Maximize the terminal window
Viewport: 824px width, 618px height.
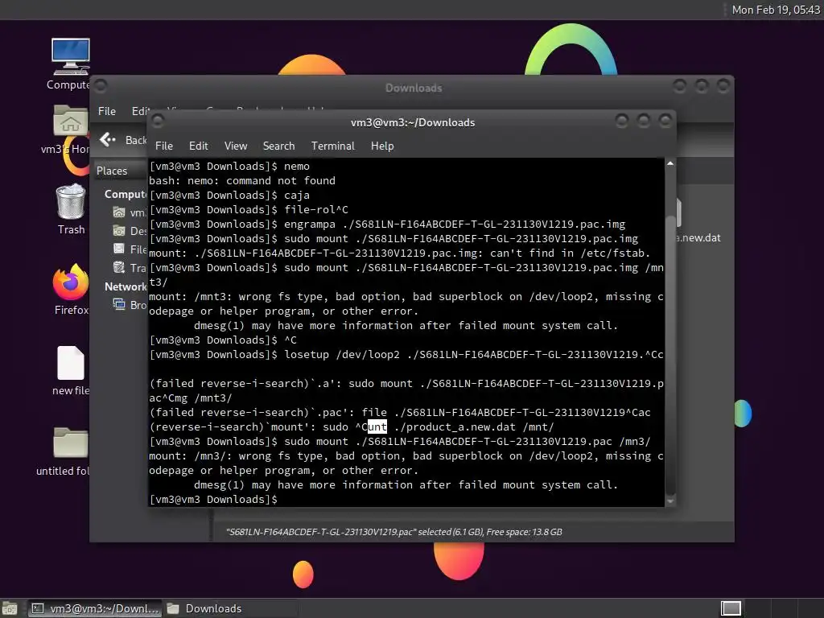pyautogui.click(x=643, y=122)
